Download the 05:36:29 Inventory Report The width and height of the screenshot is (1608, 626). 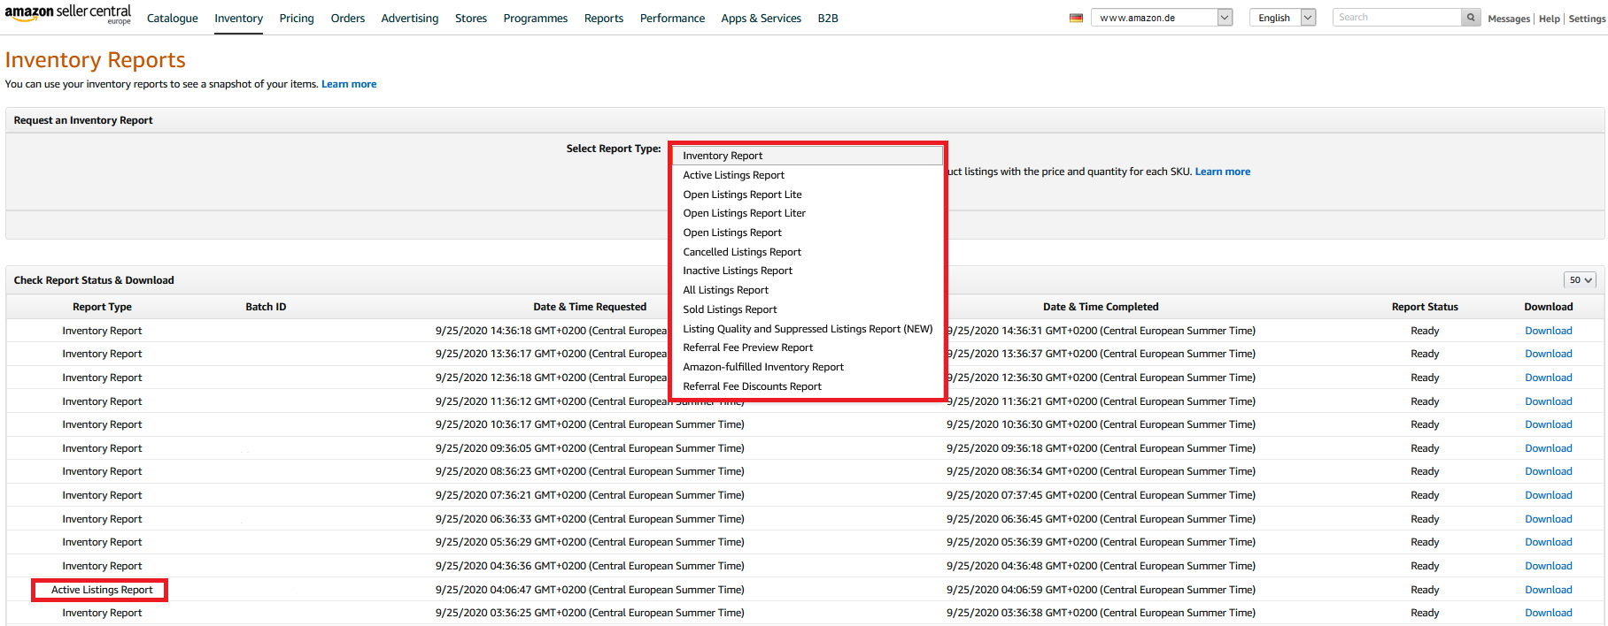pyautogui.click(x=1549, y=542)
